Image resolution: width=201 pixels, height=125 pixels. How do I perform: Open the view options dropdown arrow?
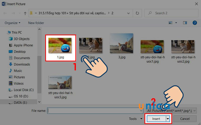tap(176, 23)
